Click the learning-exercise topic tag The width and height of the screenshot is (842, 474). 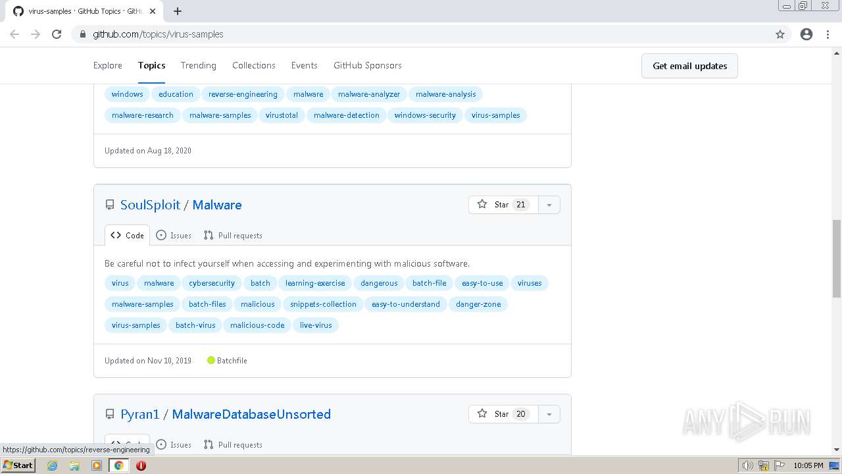[x=315, y=283]
